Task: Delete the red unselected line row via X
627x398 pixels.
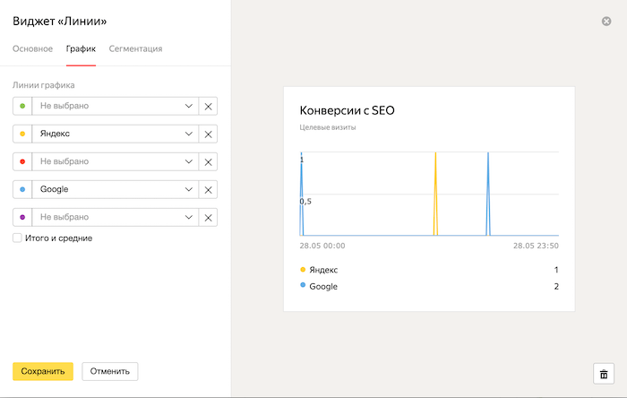Action: click(x=208, y=161)
